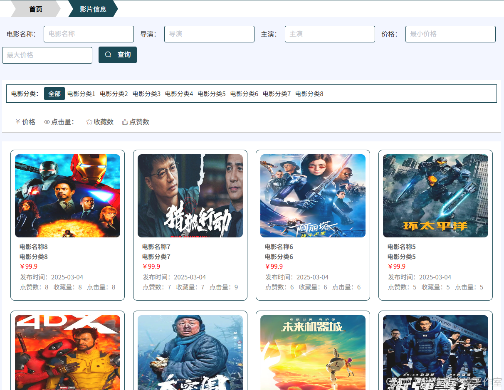Click the 发布时间 line of 电影名称5

tap(420, 277)
